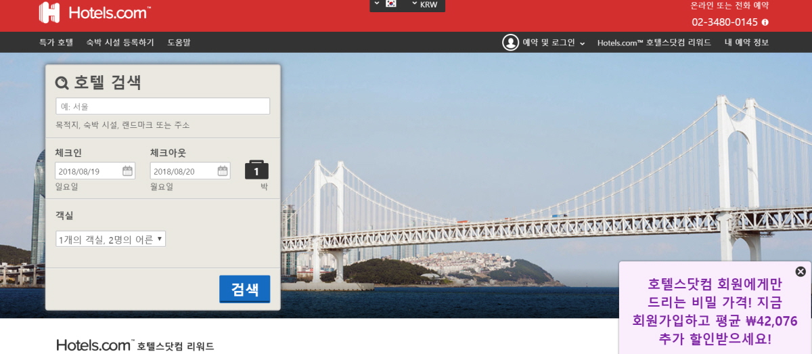Open 내 예약 정보 menu item

coord(746,42)
